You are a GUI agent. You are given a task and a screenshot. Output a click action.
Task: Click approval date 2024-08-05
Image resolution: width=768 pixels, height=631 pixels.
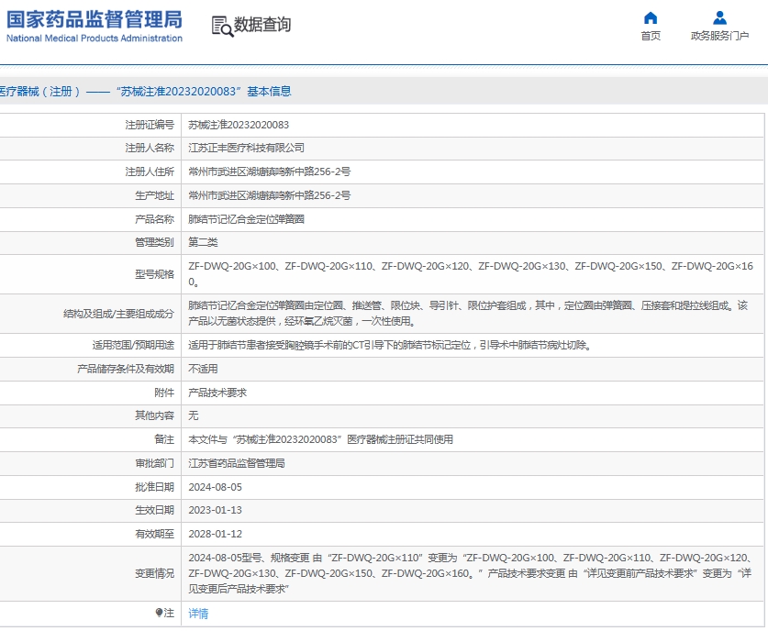pyautogui.click(x=215, y=488)
